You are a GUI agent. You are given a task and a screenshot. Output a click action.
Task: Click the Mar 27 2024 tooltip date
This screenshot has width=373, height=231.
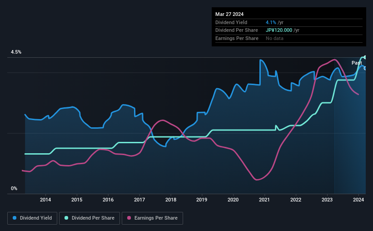(x=229, y=14)
